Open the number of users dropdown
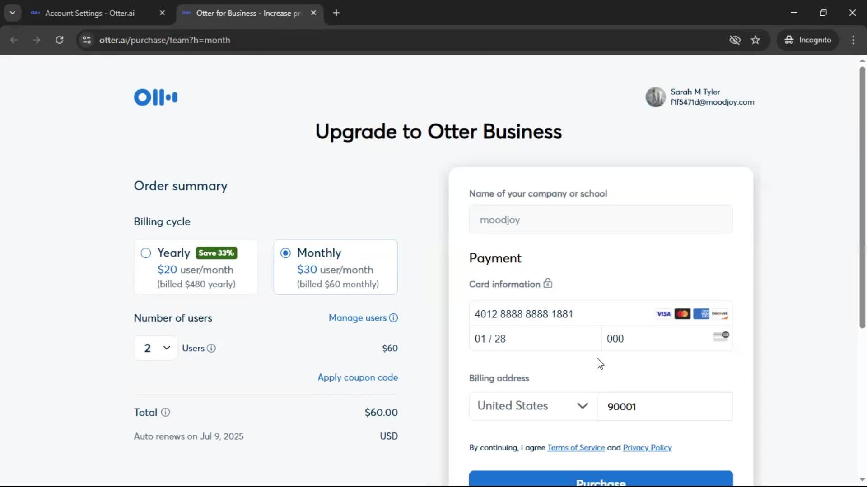Viewport: 867px width, 487px height. coord(156,348)
